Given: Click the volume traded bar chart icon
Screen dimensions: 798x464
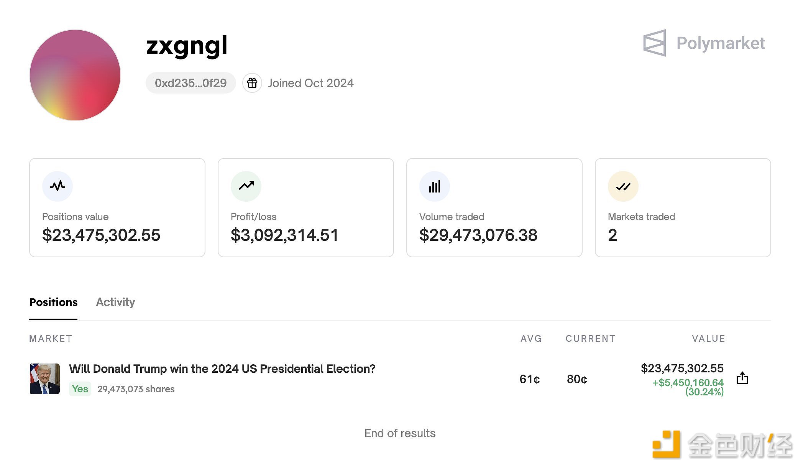Looking at the screenshot, I should 435,186.
